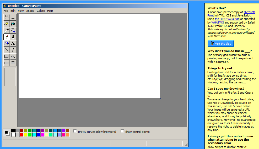This screenshot has width=259, height=149.
Task: Click inside the white drawing canvas
Action: click(x=89, y=56)
